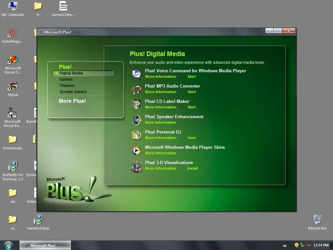The height and width of the screenshot is (250, 333).
Task: Open More Information for CD Label Maker
Action: [x=161, y=107]
